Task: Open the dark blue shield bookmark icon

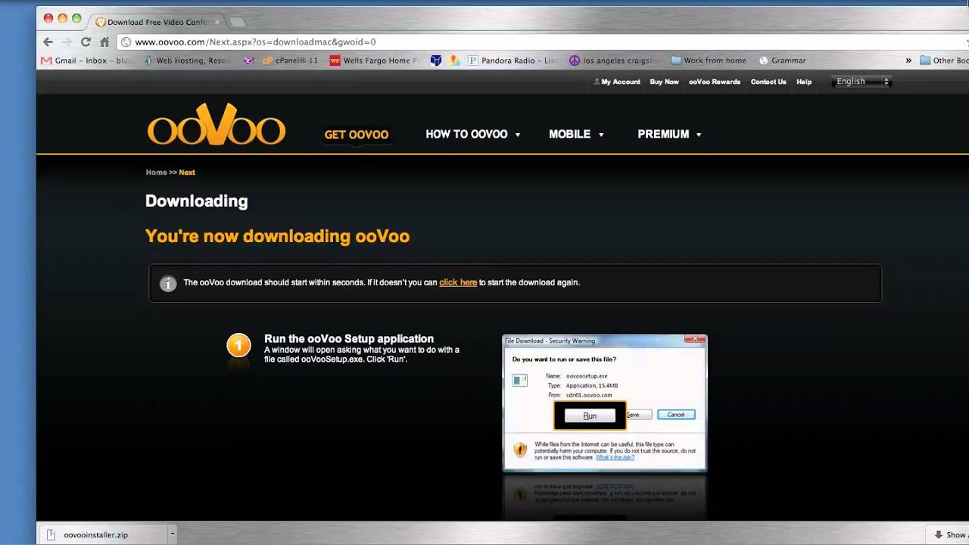Action: [435, 61]
